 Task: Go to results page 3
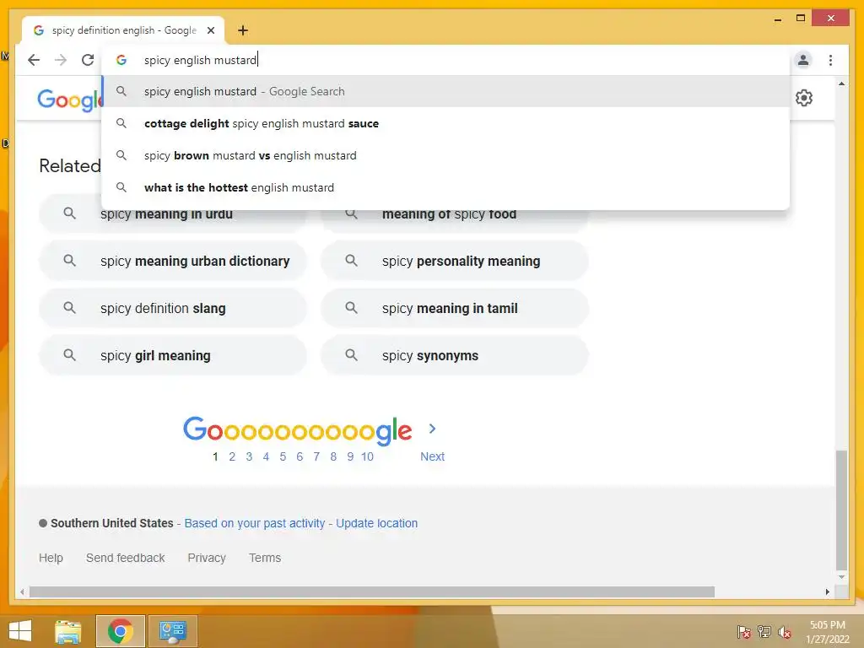[249, 456]
